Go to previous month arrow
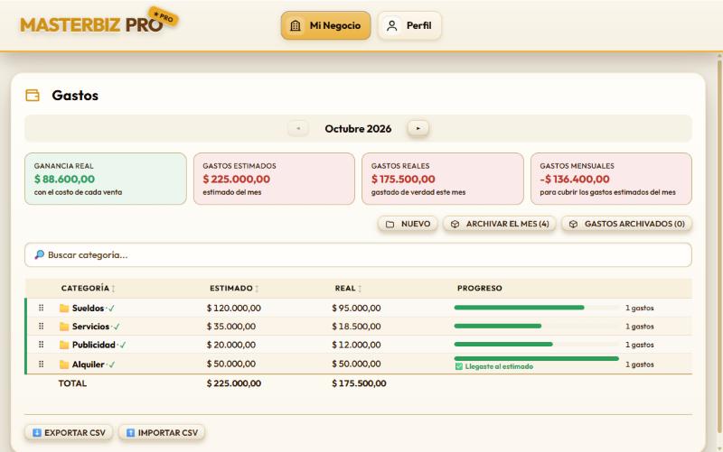Screen dimensions: 723x452 298,128
